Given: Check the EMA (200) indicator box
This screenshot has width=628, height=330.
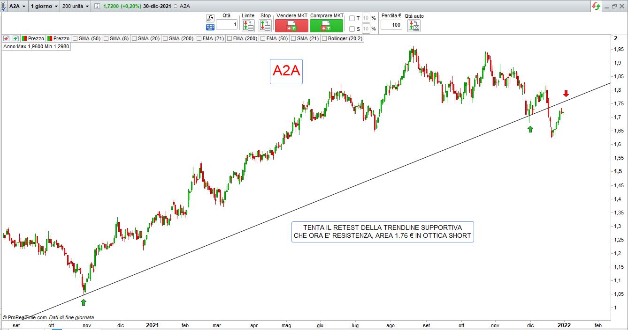Looking at the screenshot, I should pyautogui.click(x=229, y=38).
